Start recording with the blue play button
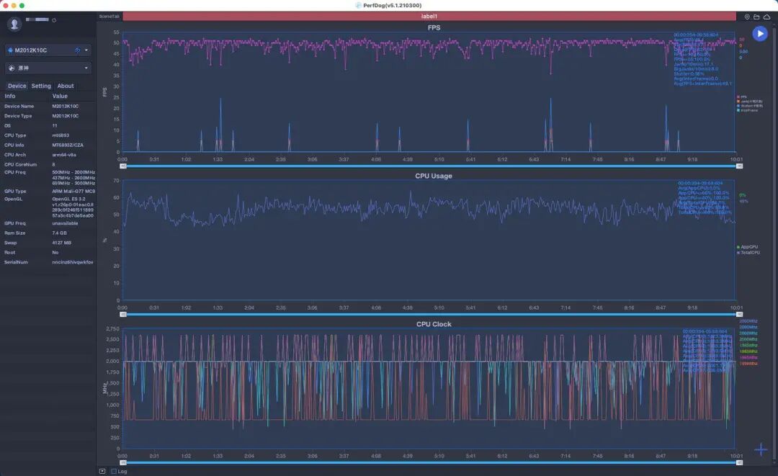The height and width of the screenshot is (476, 778). click(760, 33)
